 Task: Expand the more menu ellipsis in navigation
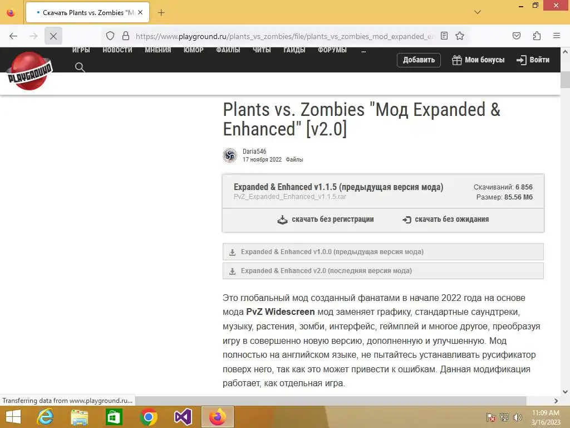363,51
